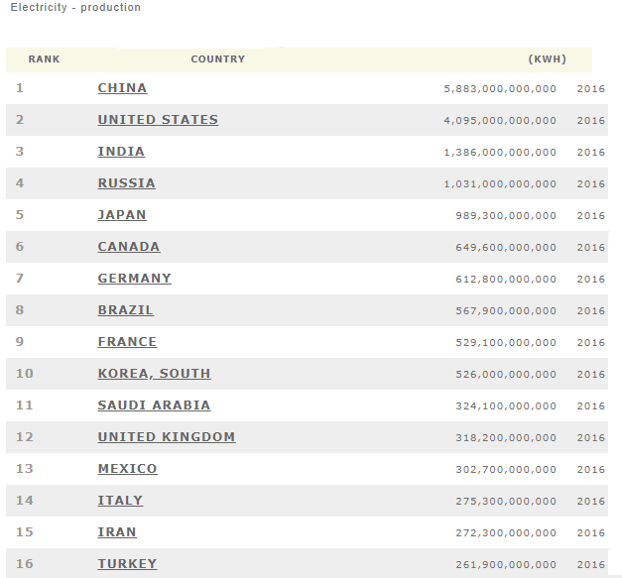Open the France country link
This screenshot has height=578, width=622.
coord(127,342)
